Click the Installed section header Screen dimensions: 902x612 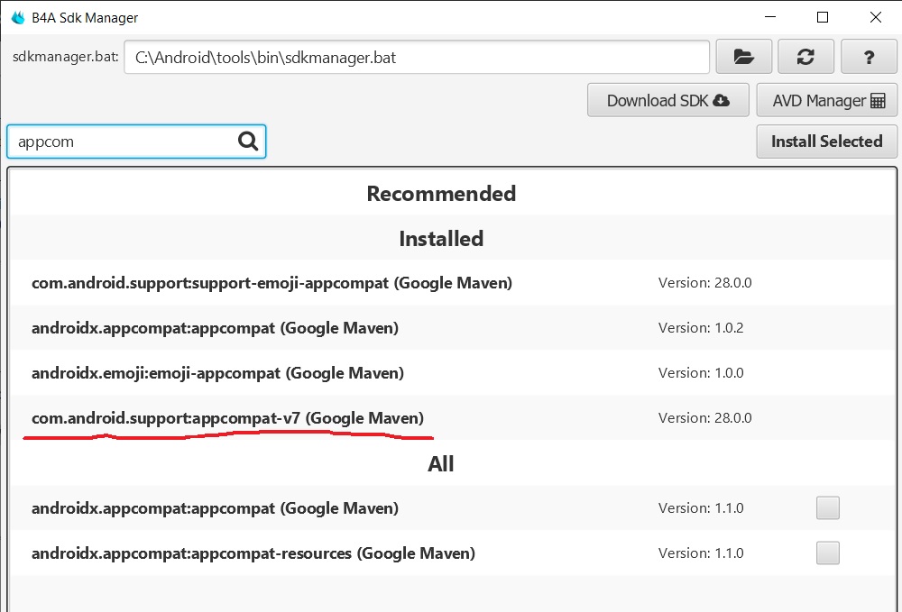point(441,239)
